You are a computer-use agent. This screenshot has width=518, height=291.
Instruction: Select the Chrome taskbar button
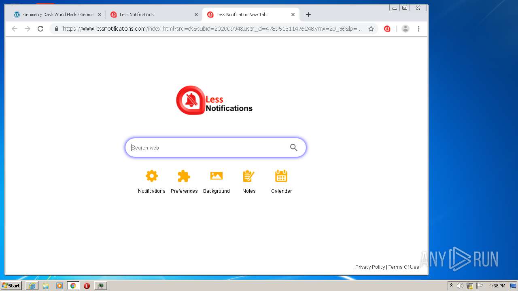tap(73, 286)
